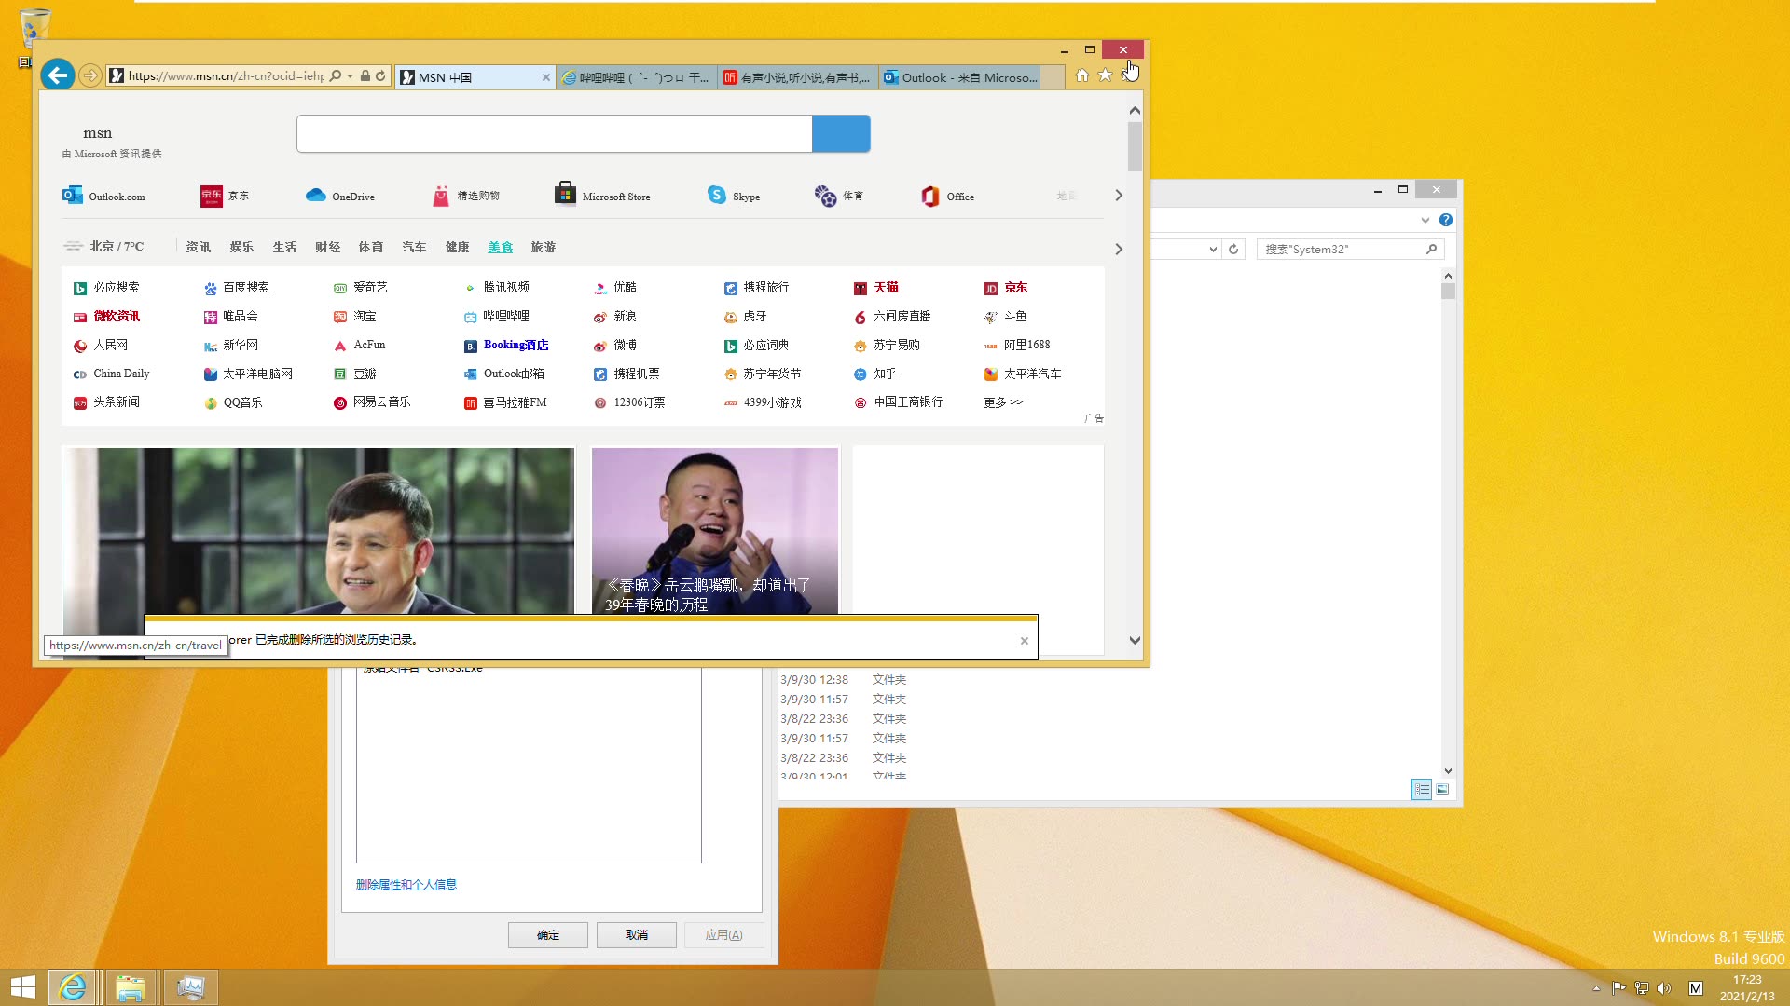
Task: Open the Outlook.com shortcut
Action: coord(103,196)
